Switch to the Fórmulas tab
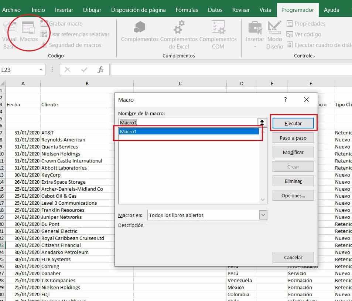 [x=187, y=10]
